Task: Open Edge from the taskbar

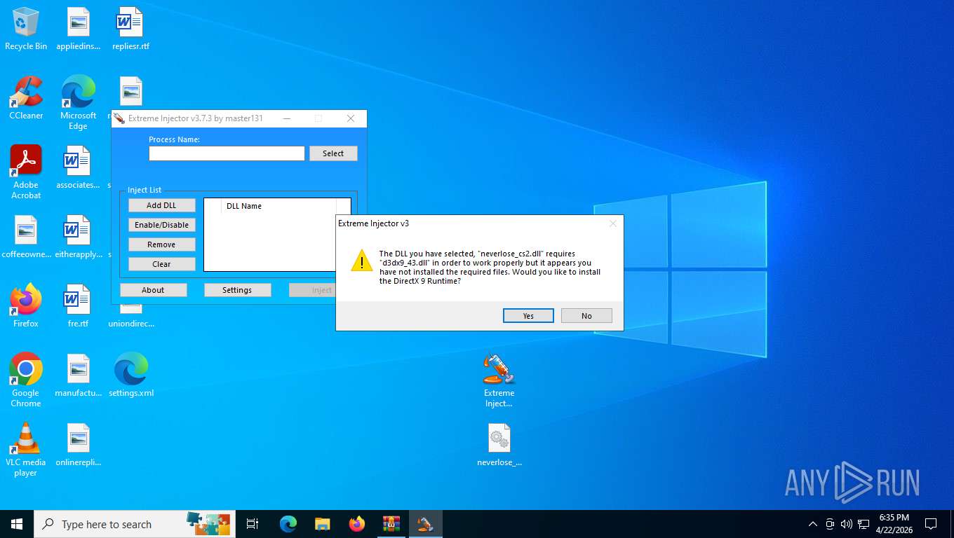Action: [x=288, y=524]
